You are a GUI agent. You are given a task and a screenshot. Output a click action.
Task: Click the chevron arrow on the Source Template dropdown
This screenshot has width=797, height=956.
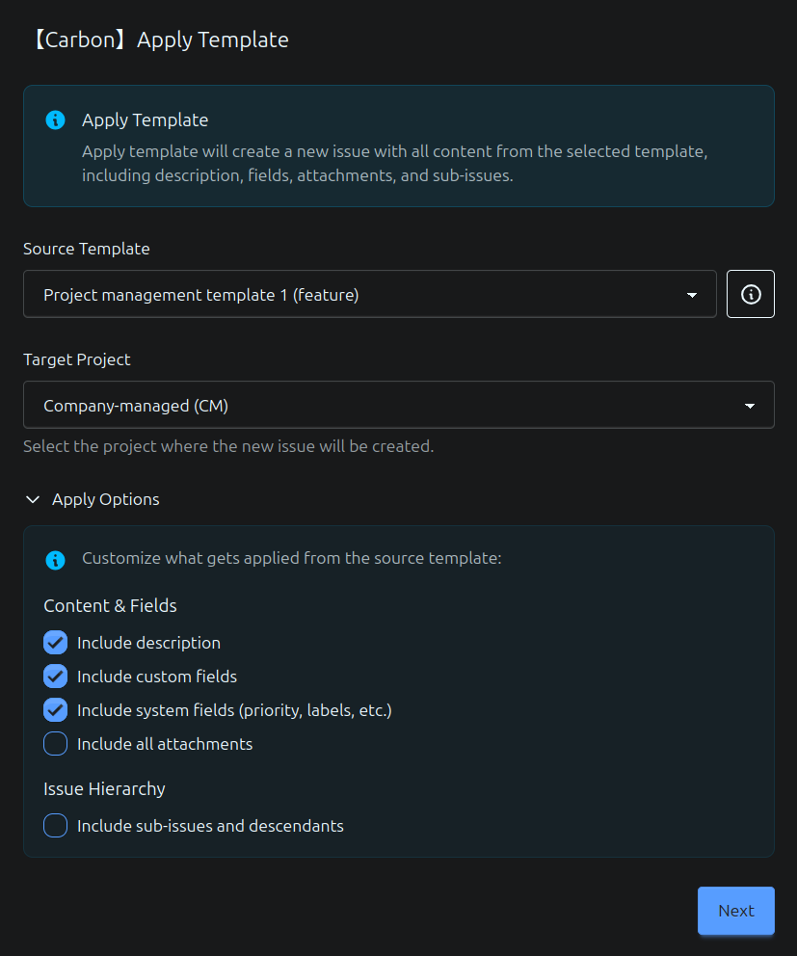pyautogui.click(x=692, y=295)
